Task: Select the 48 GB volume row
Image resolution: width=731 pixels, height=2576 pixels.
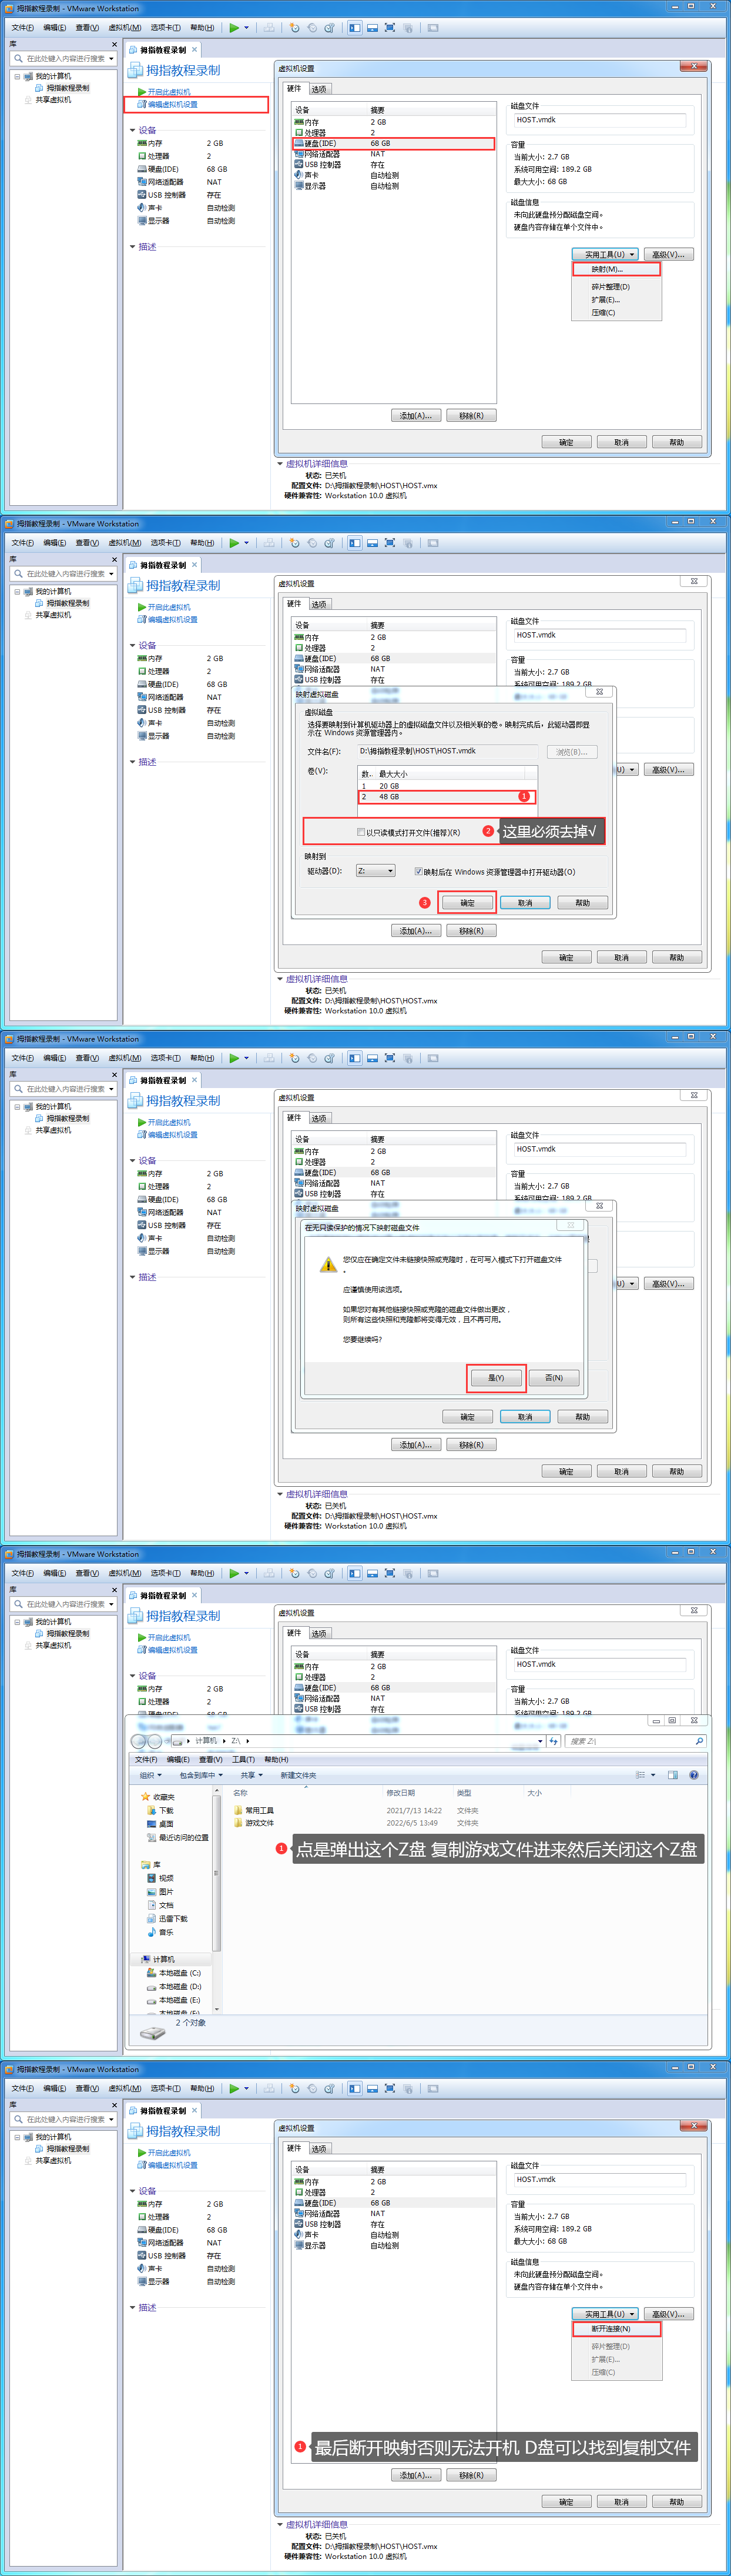Action: [x=445, y=797]
